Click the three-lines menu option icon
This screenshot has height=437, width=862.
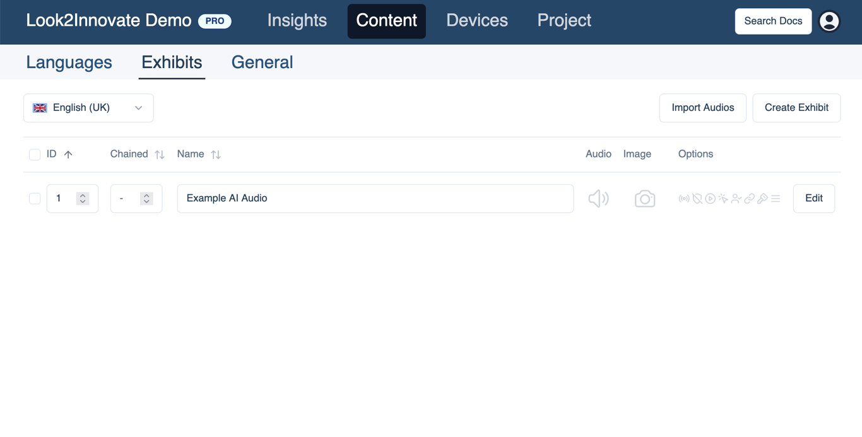click(776, 199)
